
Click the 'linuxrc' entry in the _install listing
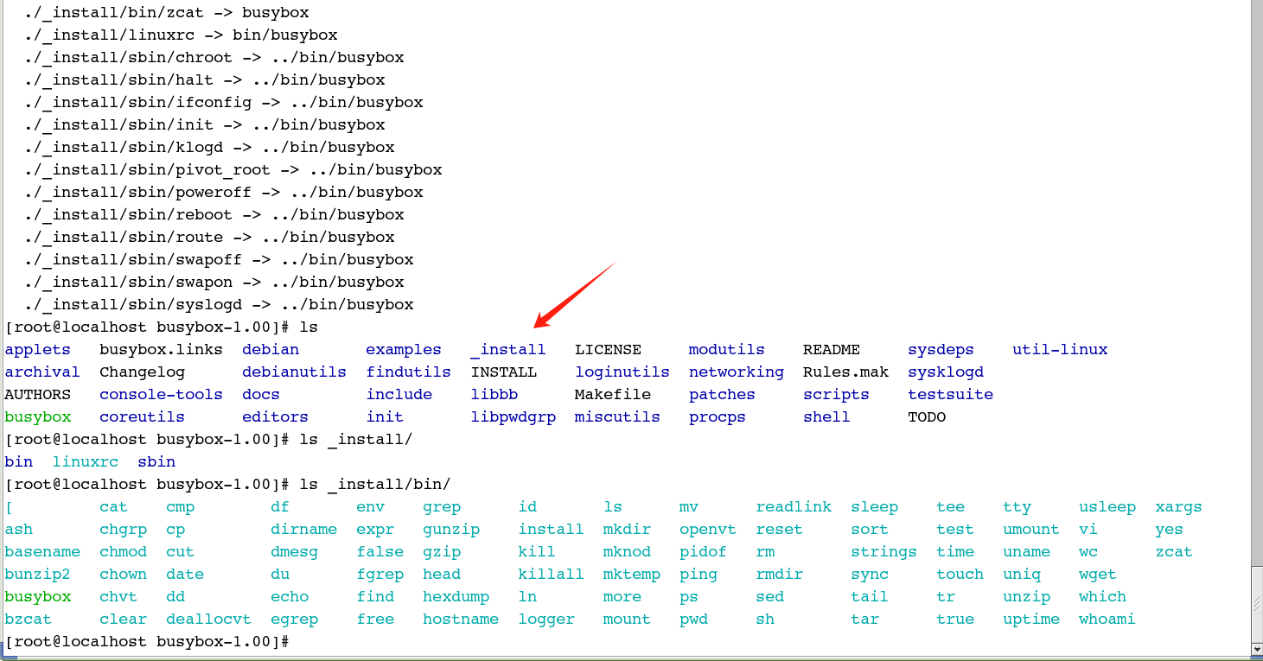click(x=85, y=462)
